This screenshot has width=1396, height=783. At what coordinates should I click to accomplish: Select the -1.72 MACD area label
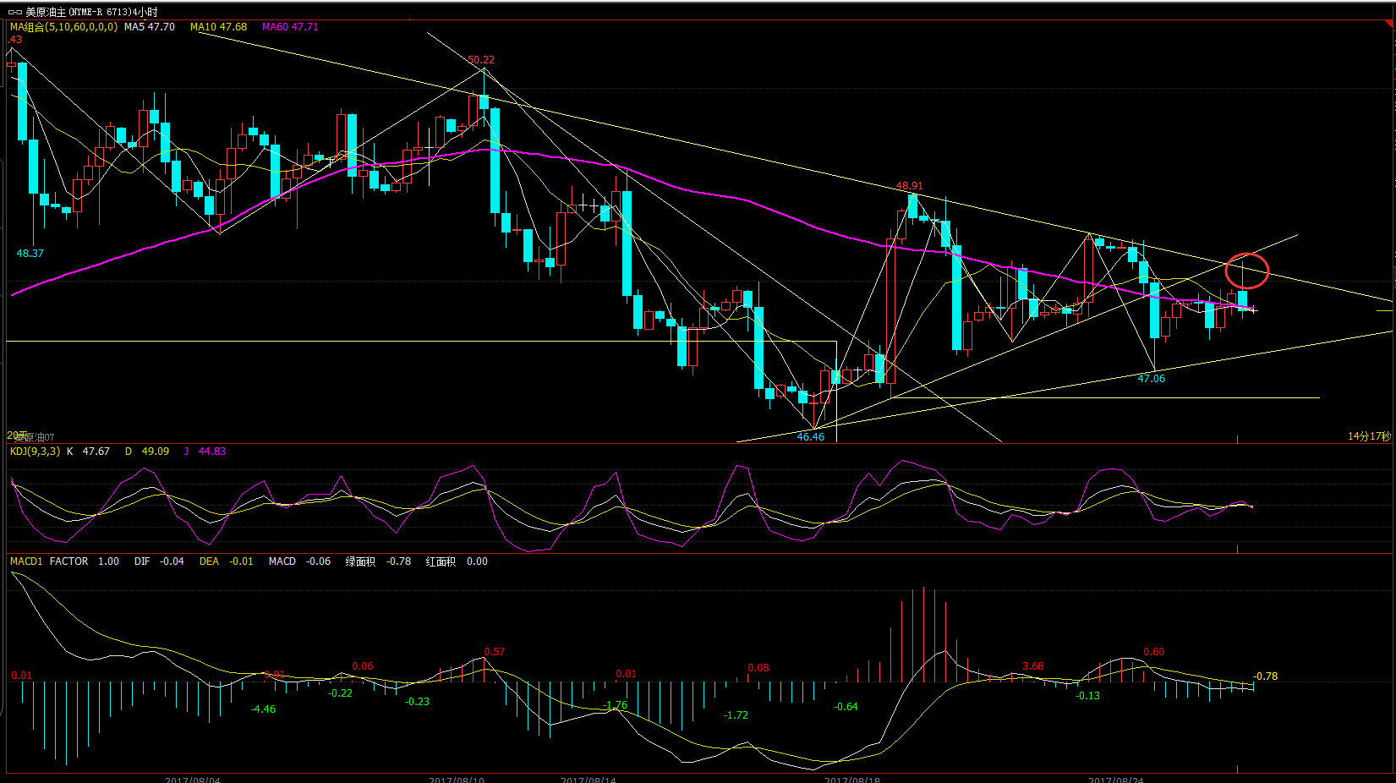point(736,715)
